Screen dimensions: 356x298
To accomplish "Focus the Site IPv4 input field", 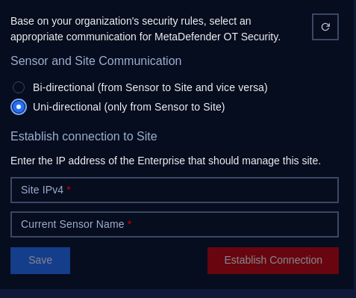I will coord(175,190).
